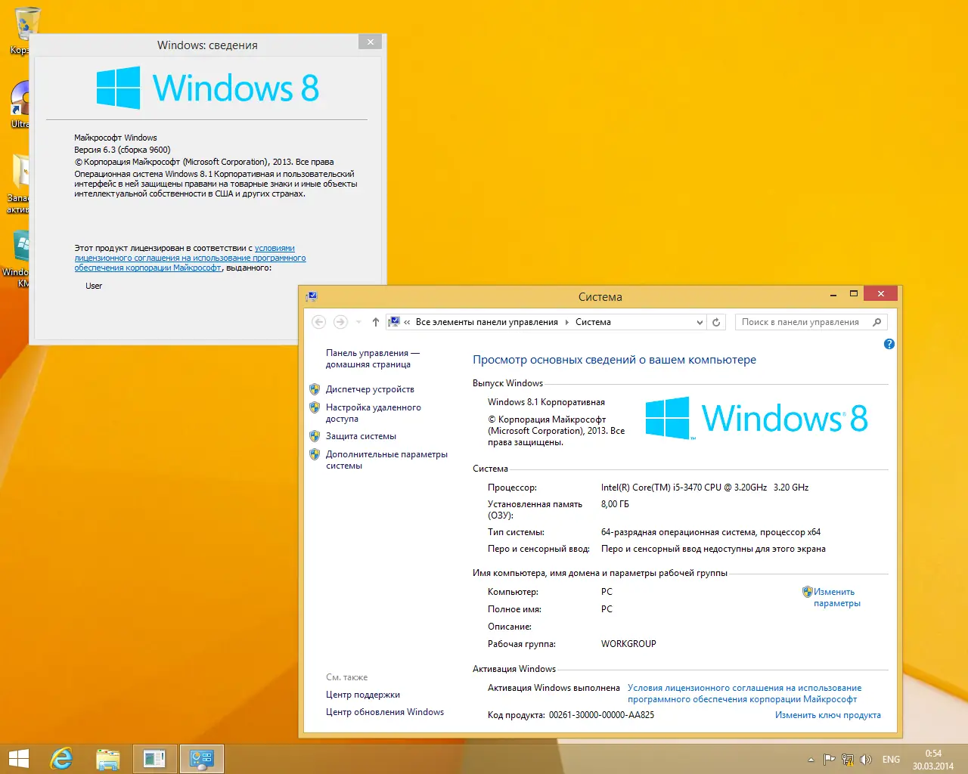
Task: Open the Action Center flag in the tray
Action: (x=830, y=760)
